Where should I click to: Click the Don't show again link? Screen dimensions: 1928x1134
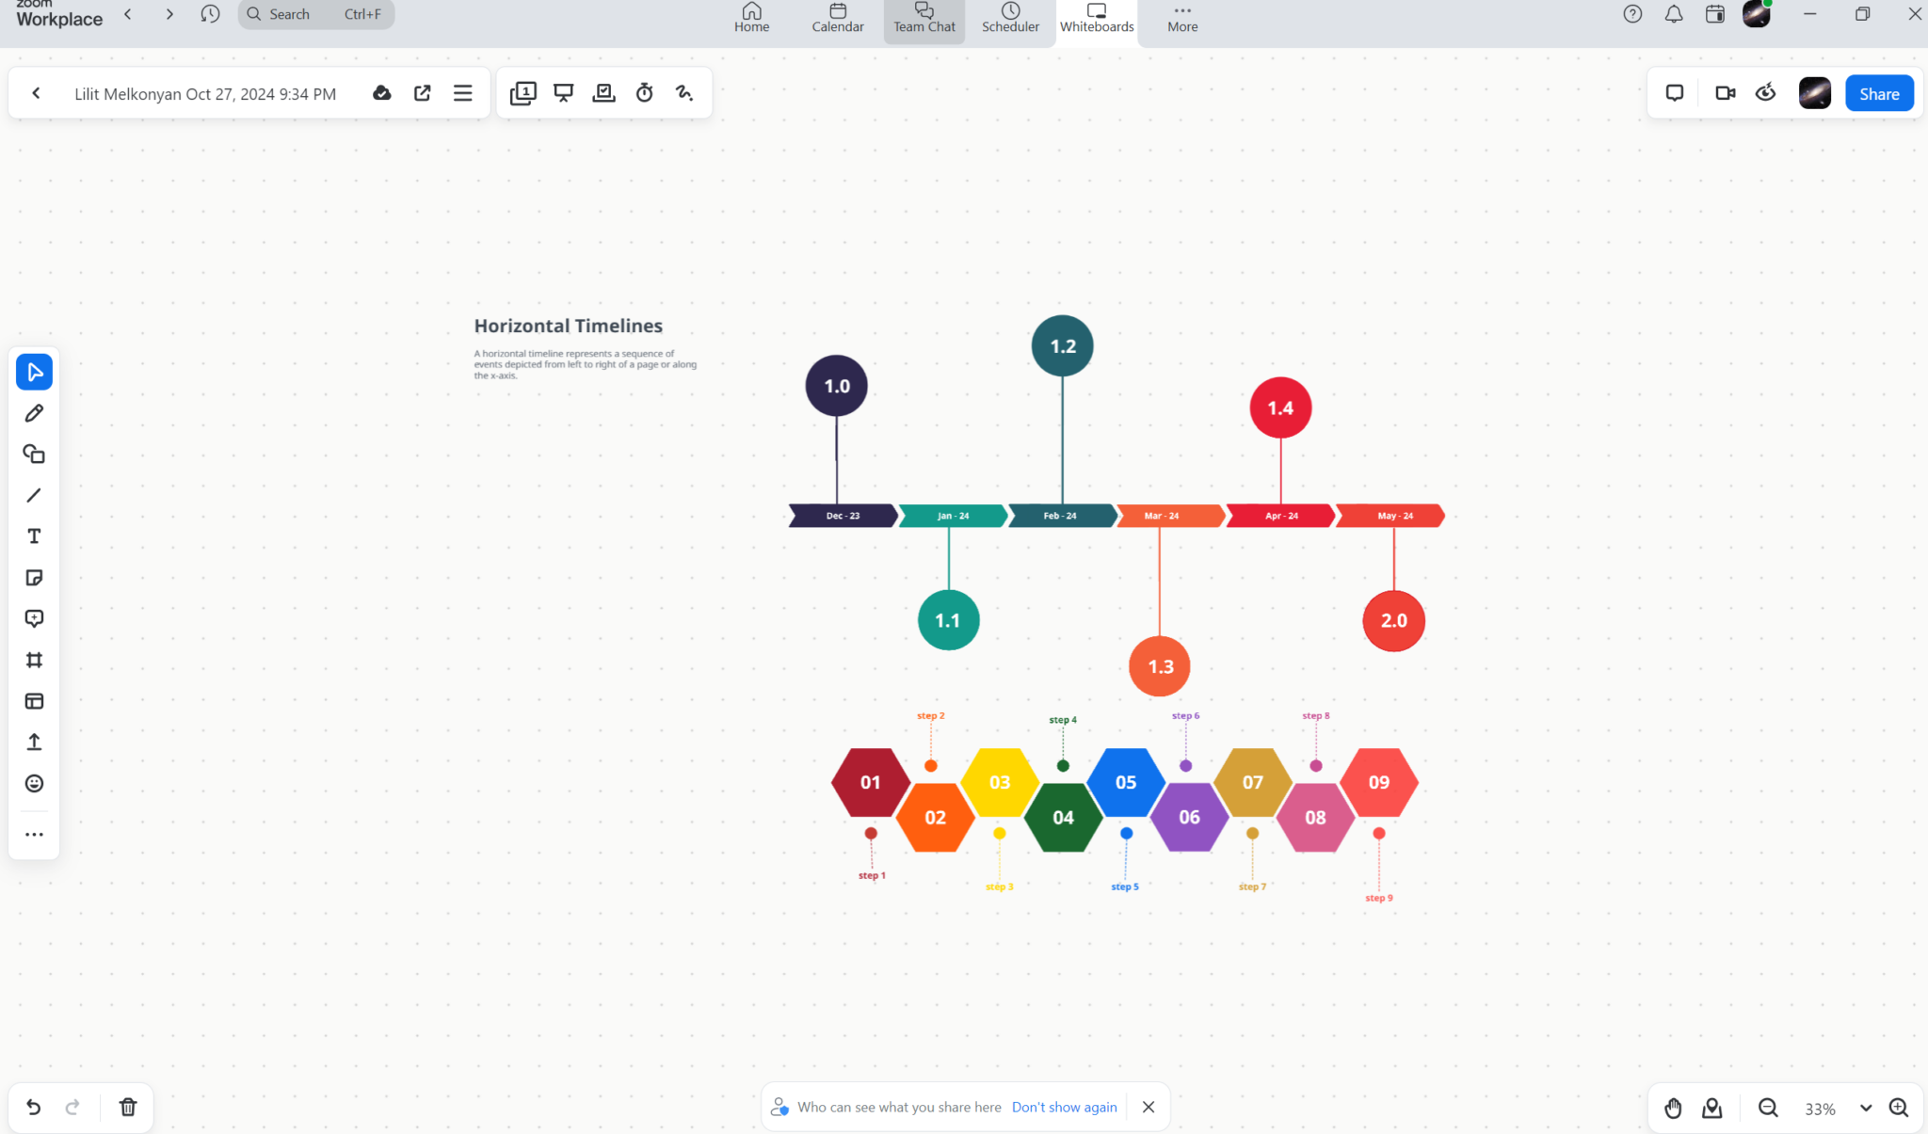tap(1063, 1107)
